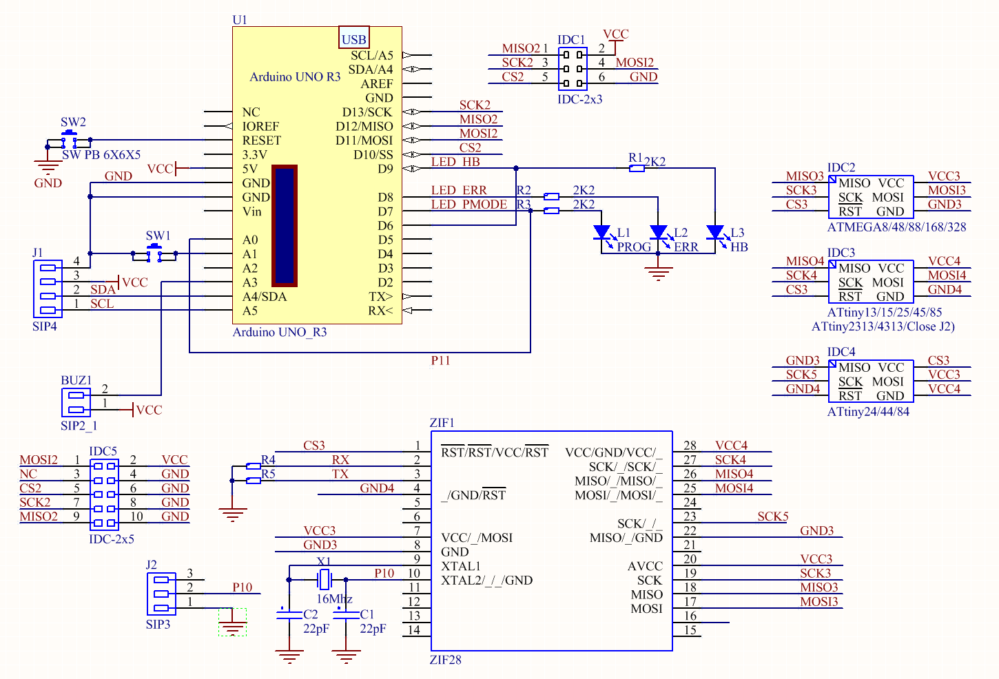Select the IDC3 ATtiny connector block
999x679 pixels.
pyautogui.click(x=871, y=282)
